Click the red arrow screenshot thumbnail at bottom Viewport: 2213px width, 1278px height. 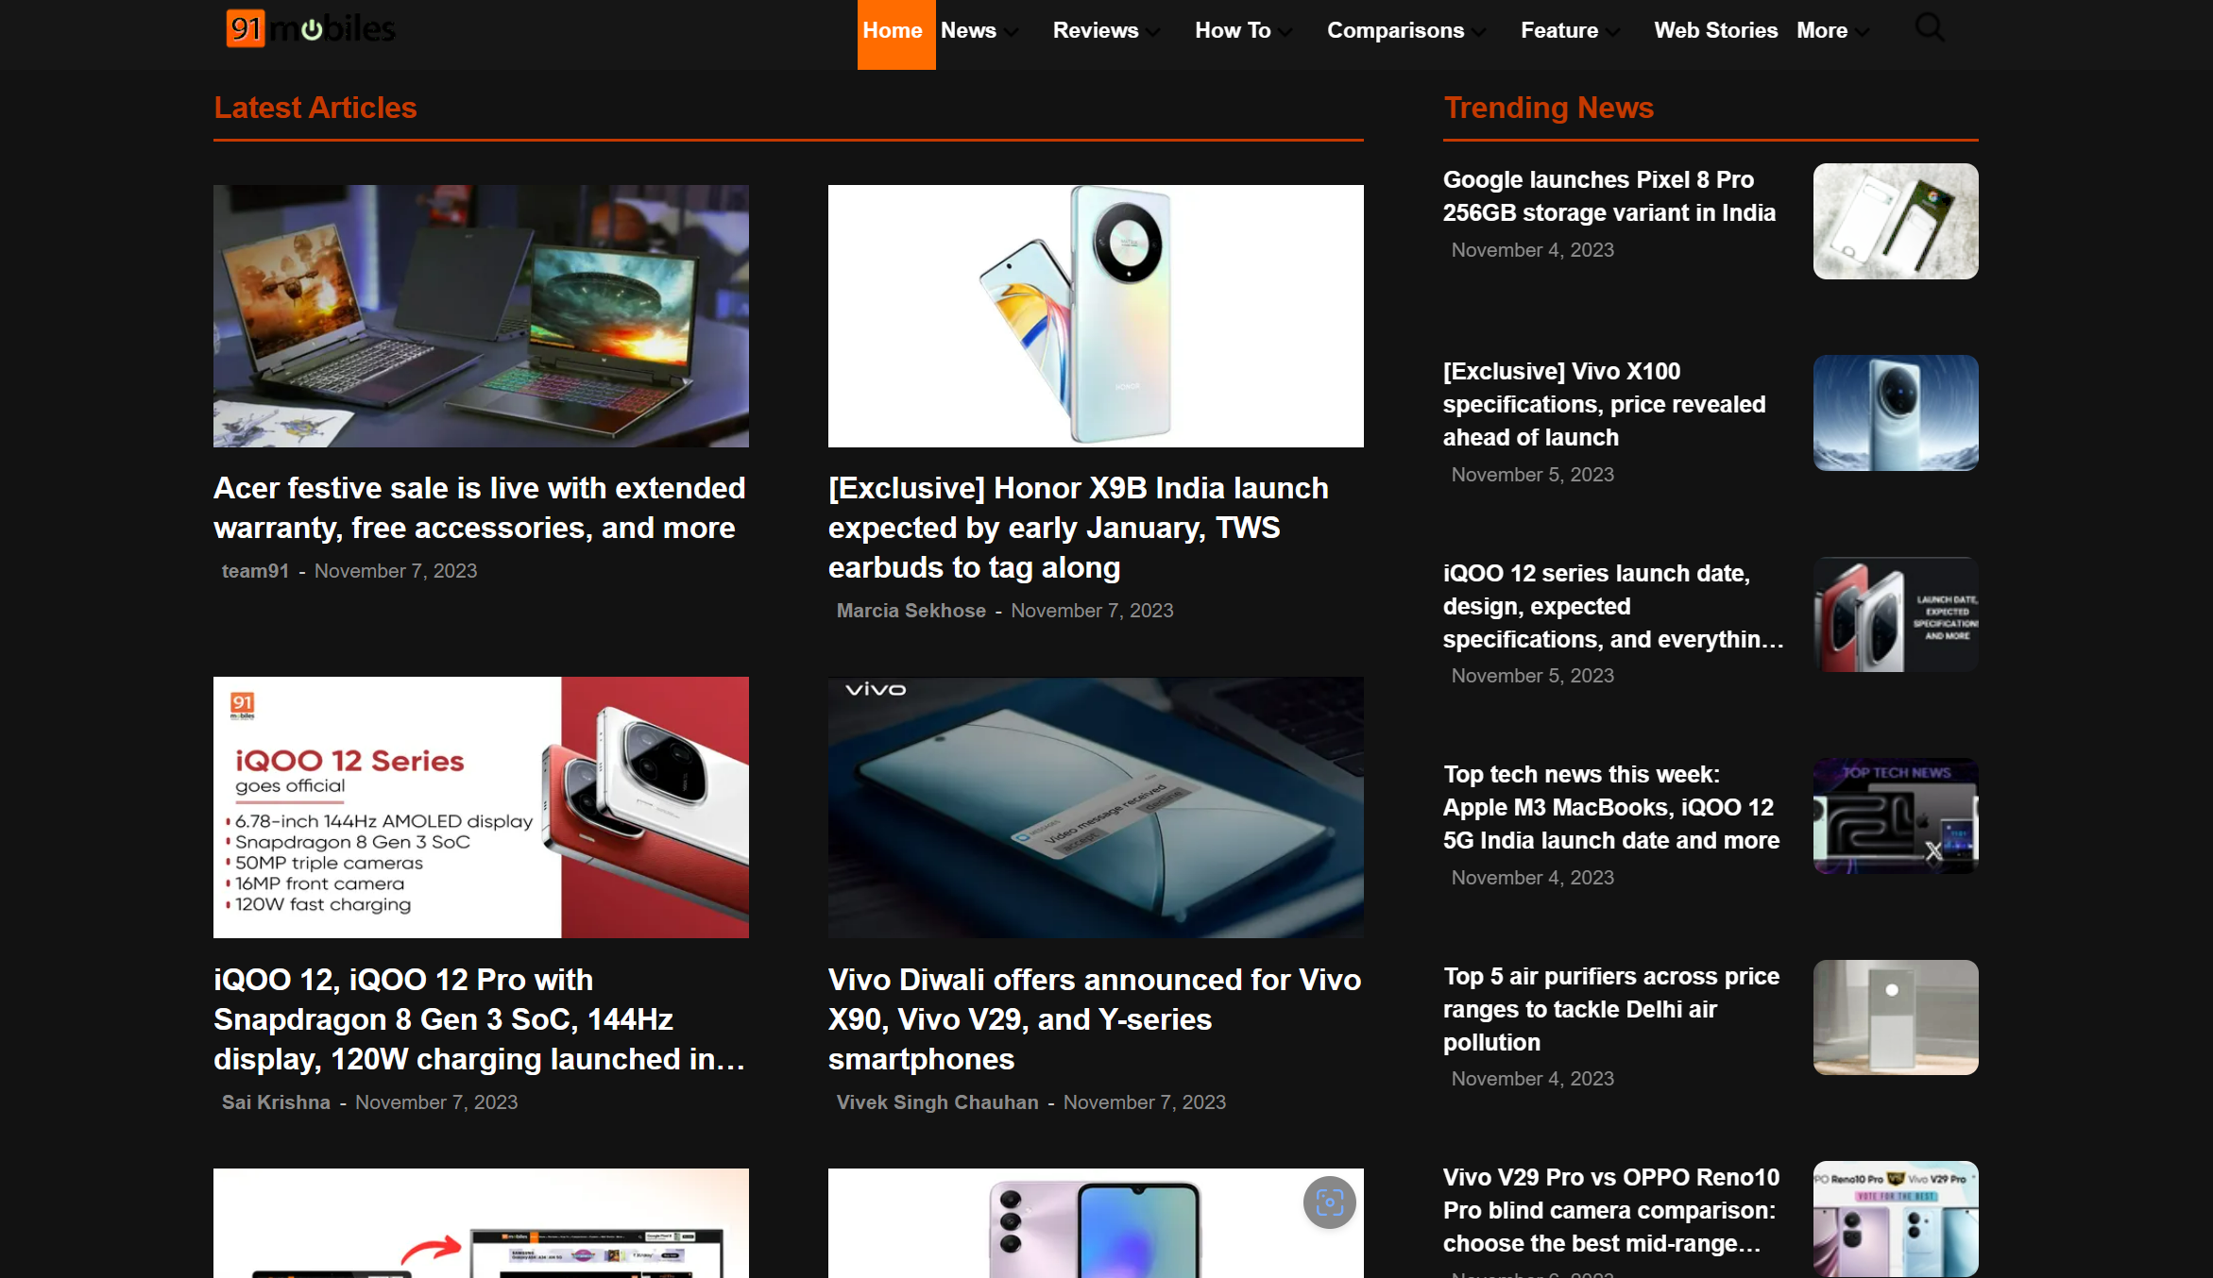coord(481,1223)
